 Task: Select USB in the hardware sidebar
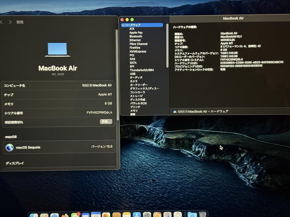[x=133, y=74]
